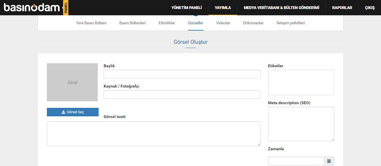The height and width of the screenshot is (166, 381).
Task: Click the ÇIKIŞ logout link
Action: [x=370, y=8]
